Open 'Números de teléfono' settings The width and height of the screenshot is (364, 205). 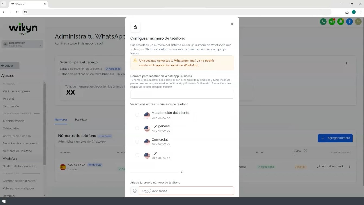tap(17, 151)
